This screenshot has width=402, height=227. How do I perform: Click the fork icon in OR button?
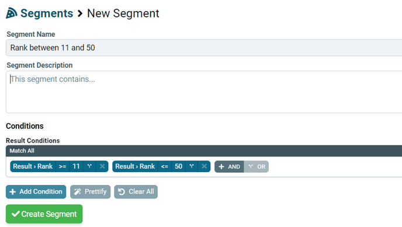pos(251,167)
